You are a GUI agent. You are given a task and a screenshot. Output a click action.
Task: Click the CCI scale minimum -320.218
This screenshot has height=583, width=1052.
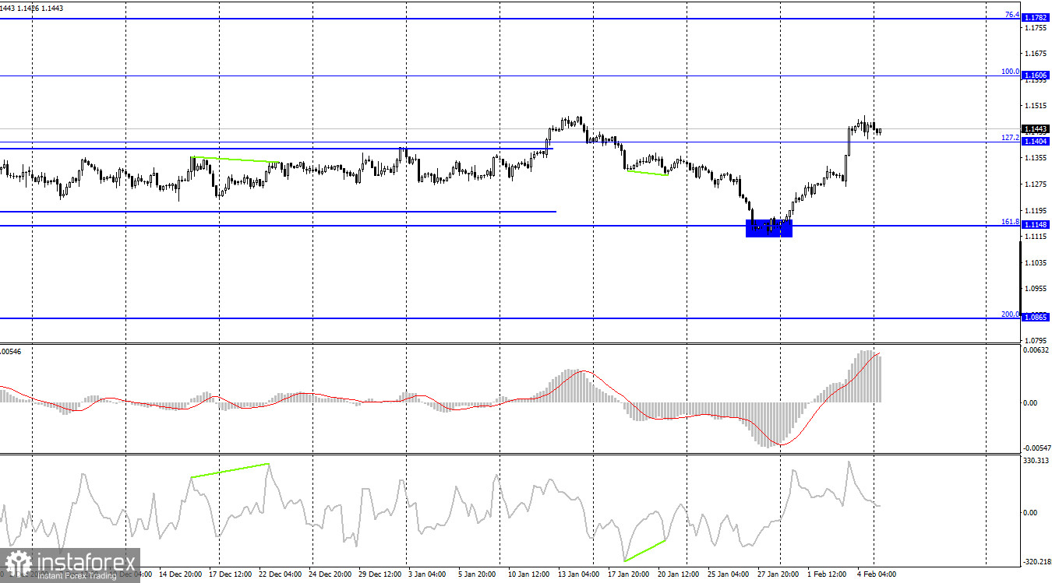coord(1036,561)
